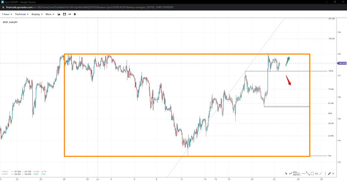
Task: Zoom in using the plus icon
Action: click(75, 14)
